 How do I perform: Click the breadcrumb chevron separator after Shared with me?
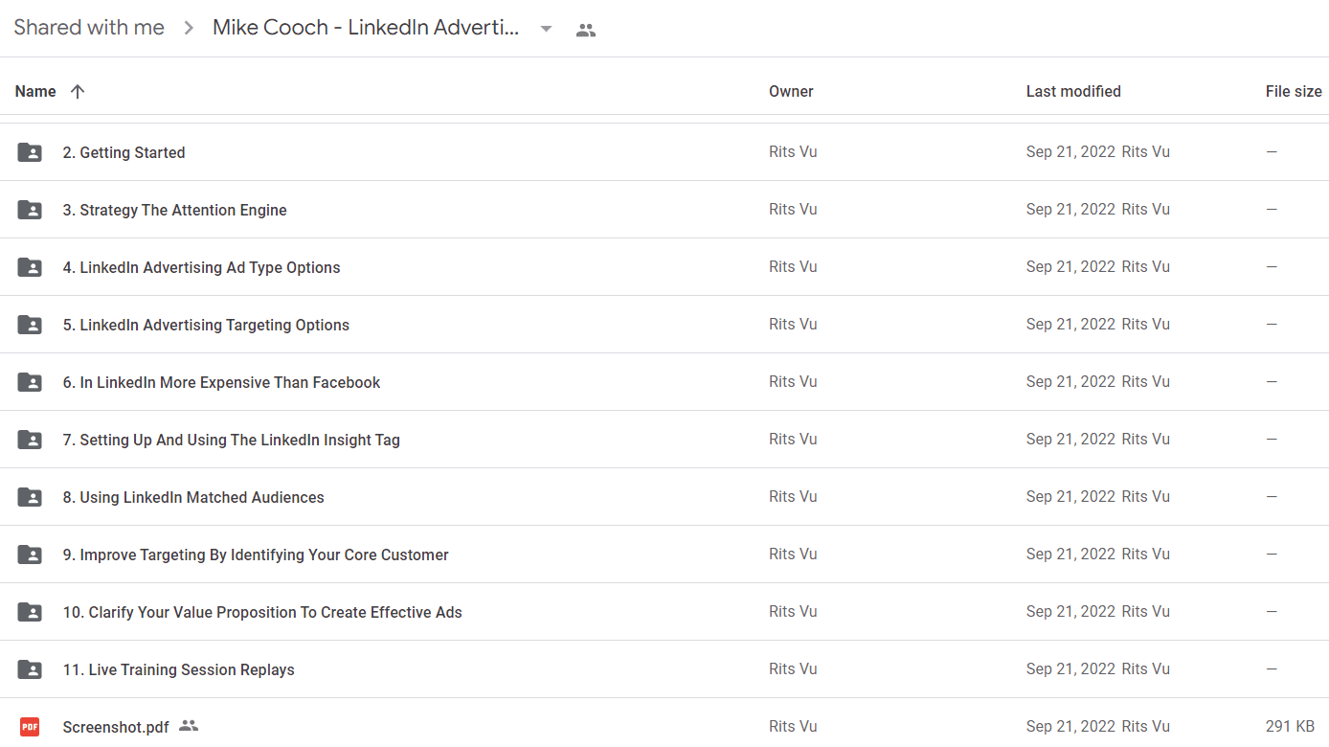pos(190,29)
